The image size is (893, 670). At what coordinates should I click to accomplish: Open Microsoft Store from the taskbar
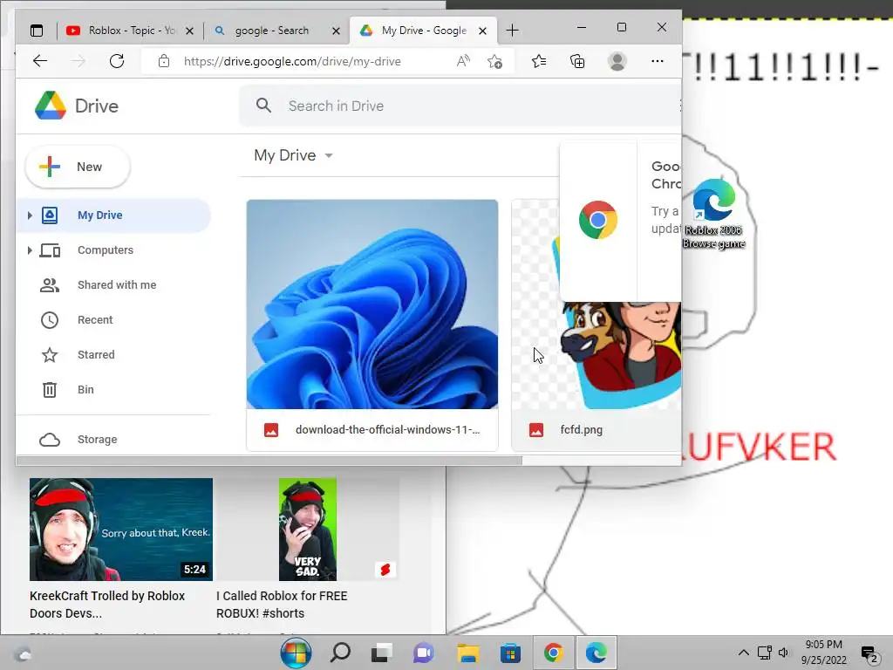coord(510,653)
